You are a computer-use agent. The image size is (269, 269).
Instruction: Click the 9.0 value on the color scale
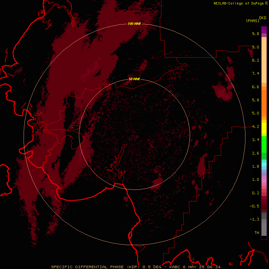tap(256, 47)
